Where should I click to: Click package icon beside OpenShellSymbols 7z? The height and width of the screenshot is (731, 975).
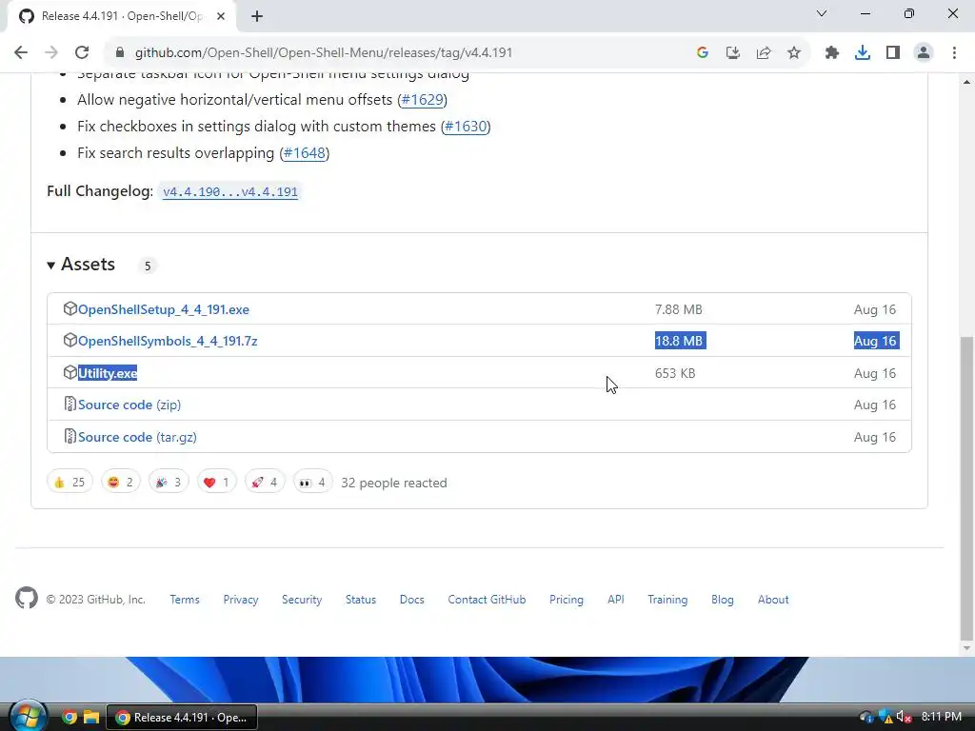pyautogui.click(x=70, y=341)
